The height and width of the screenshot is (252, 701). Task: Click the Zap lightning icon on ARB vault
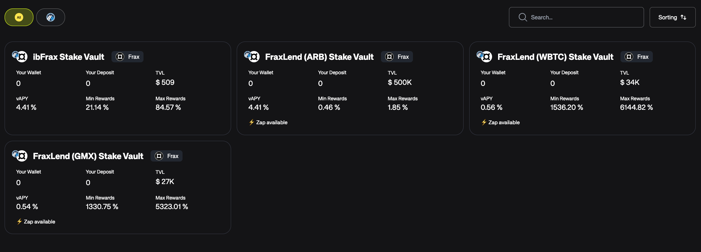(251, 122)
